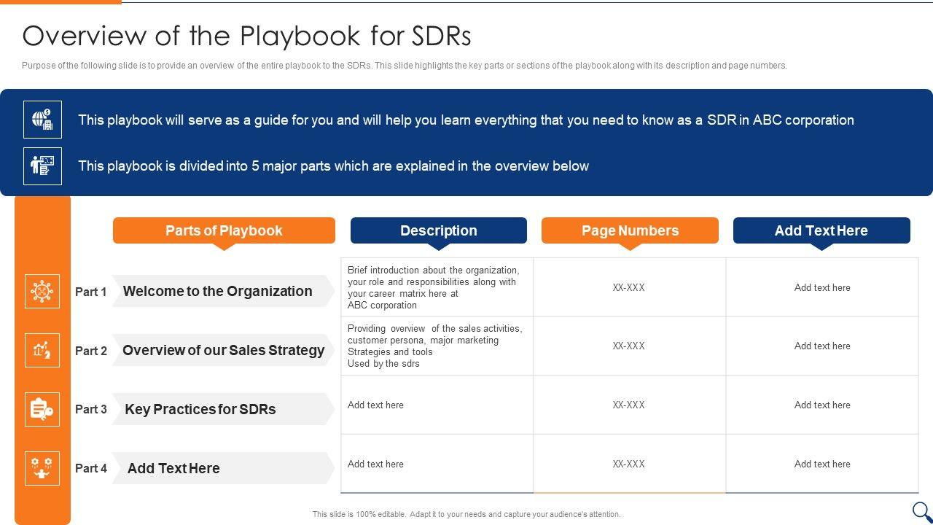Select the Part 2 sales strategy icon
933x525 pixels.
pyautogui.click(x=42, y=350)
